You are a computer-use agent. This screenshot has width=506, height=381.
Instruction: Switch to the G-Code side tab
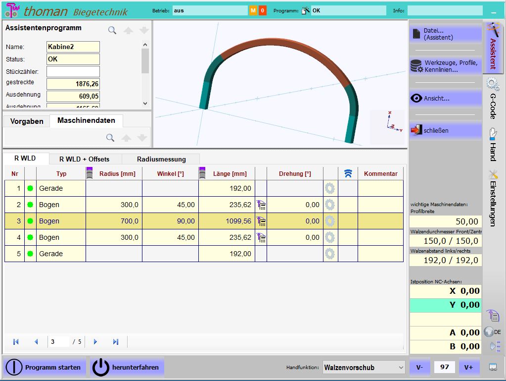click(x=492, y=99)
